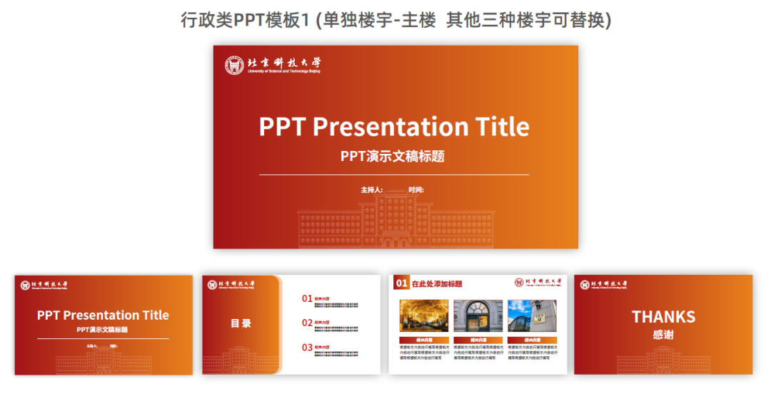Viewport: 771px width, 401px height.
Task: Click the caption bar under the arched doorway photo
Action: click(478, 340)
